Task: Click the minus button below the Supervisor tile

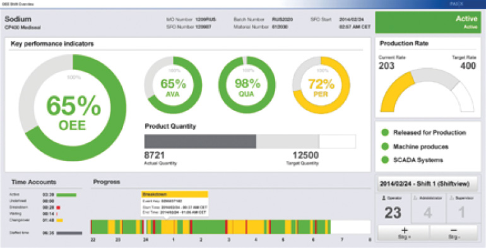Action: click(x=454, y=233)
